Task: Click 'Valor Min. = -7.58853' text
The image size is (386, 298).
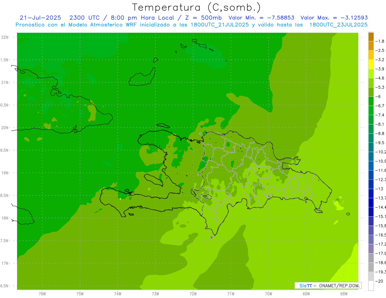Action: [x=261, y=18]
